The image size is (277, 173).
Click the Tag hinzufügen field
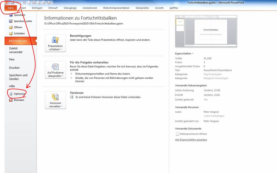[x=212, y=74]
